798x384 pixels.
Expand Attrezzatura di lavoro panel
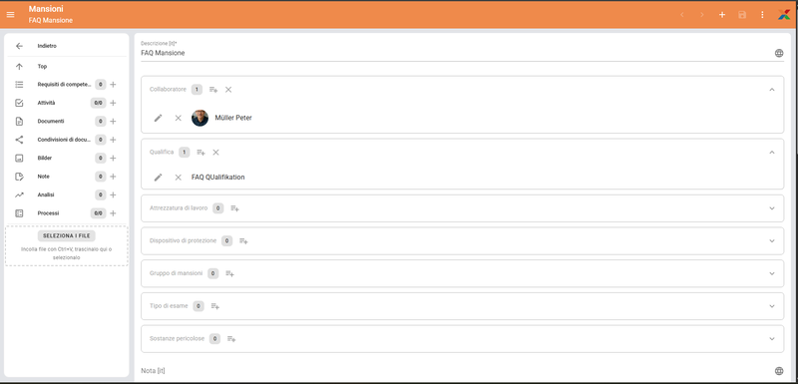[x=771, y=208]
